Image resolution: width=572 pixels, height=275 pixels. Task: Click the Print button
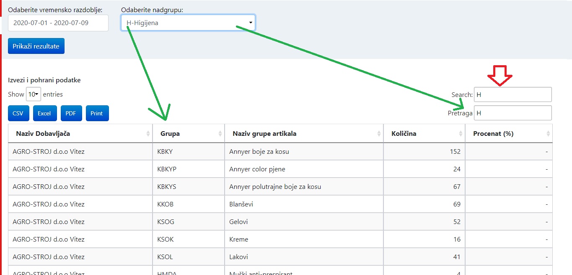click(x=97, y=113)
